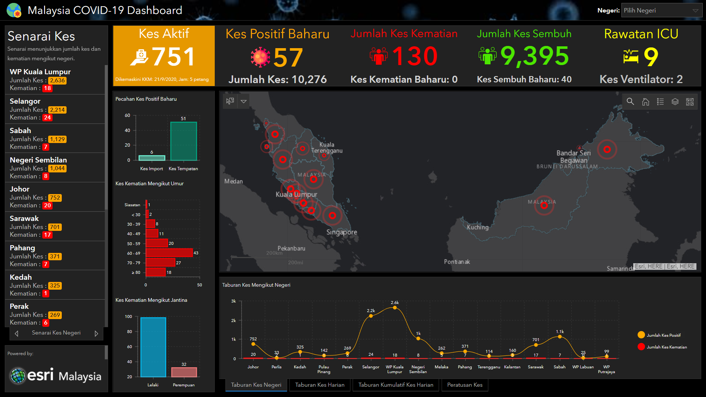Toggle Jumlah Kes Positif legend swatch

coord(641,335)
